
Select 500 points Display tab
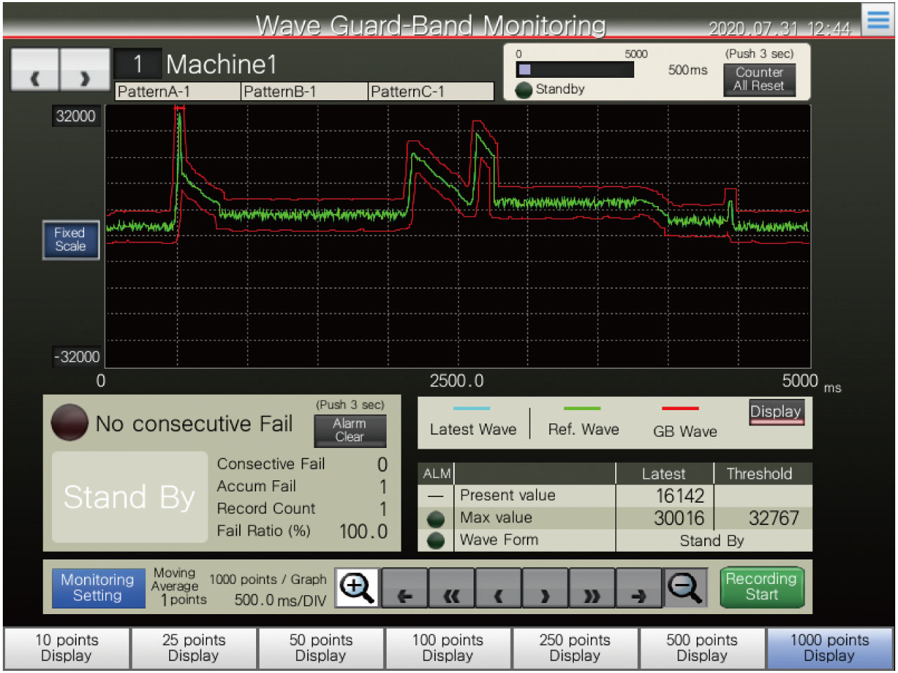pos(702,648)
